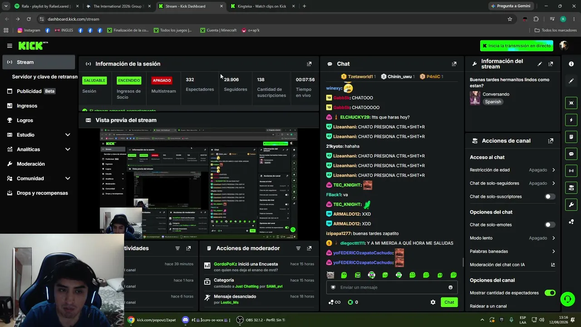Click the info icon in the right rail
This screenshot has width=581, height=327.
point(571,64)
